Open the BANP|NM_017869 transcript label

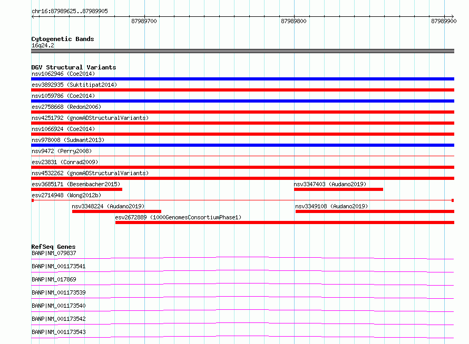click(54, 279)
